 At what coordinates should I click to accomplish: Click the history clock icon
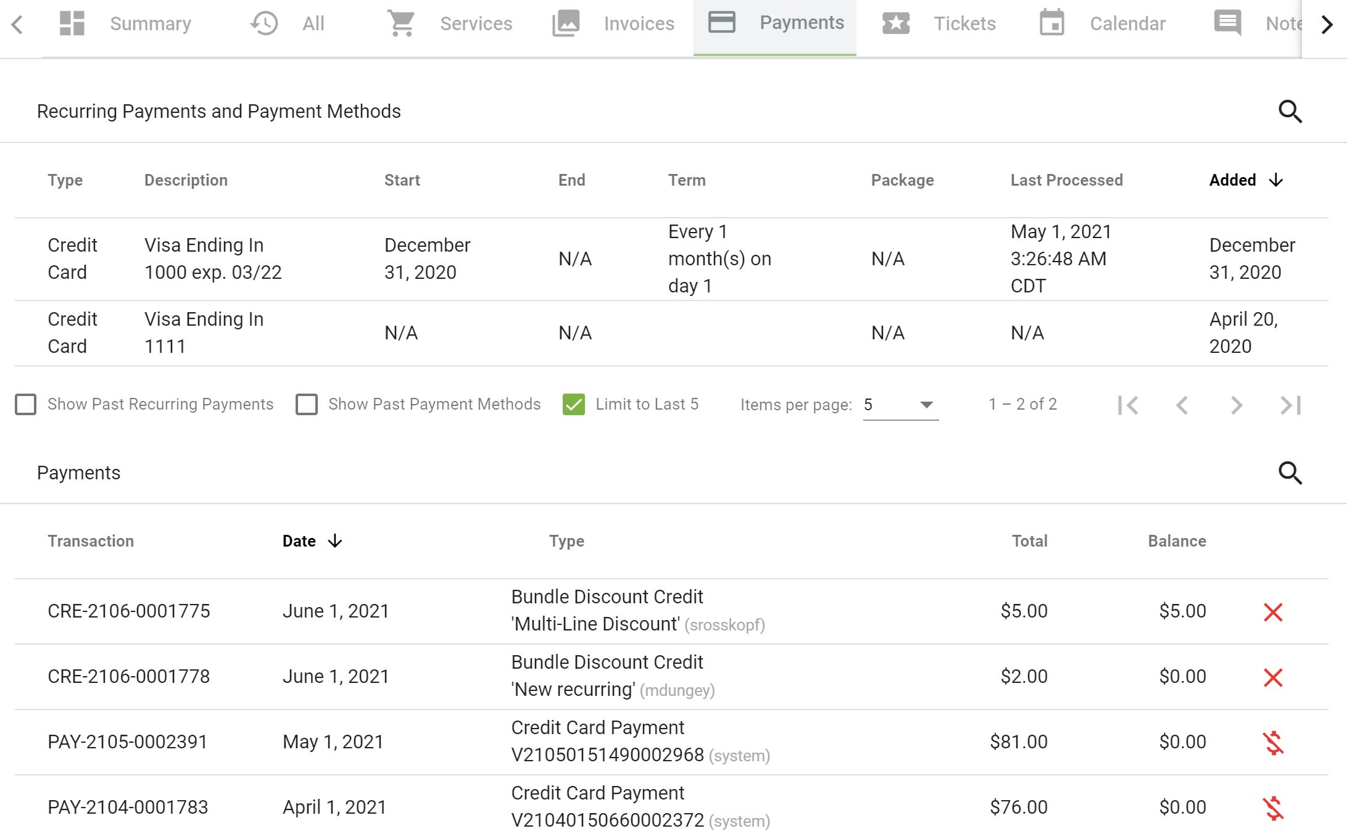(x=264, y=23)
